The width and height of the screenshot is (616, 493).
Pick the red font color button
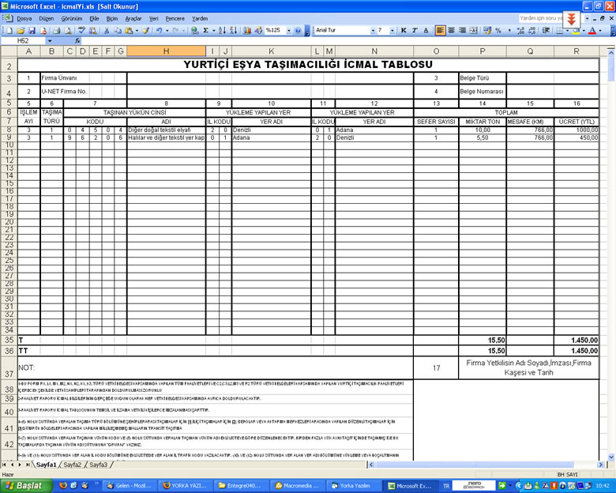(592, 30)
